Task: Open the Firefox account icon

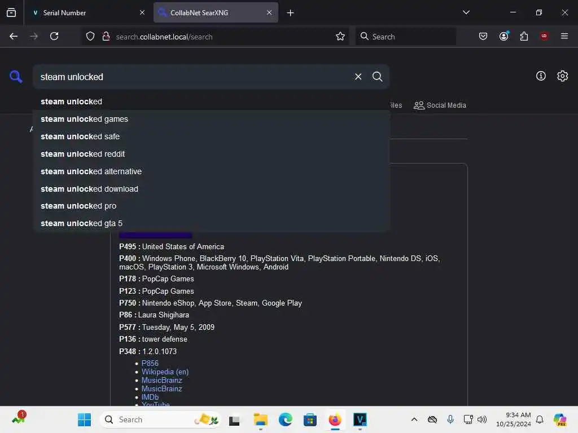Action: click(504, 36)
